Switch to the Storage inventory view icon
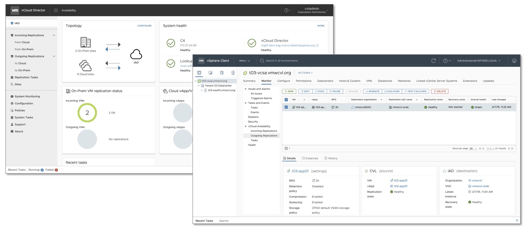This screenshot has width=527, height=232. click(222, 73)
